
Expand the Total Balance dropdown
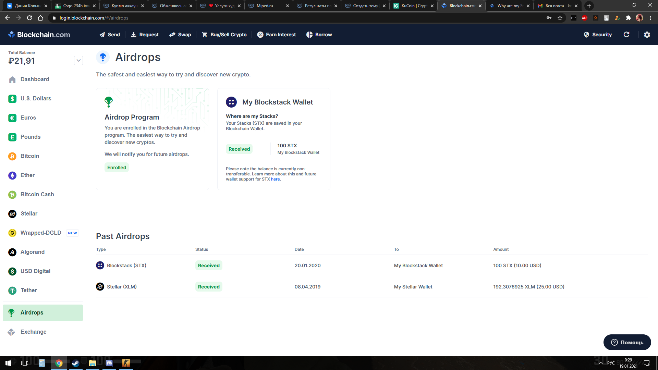pyautogui.click(x=78, y=61)
